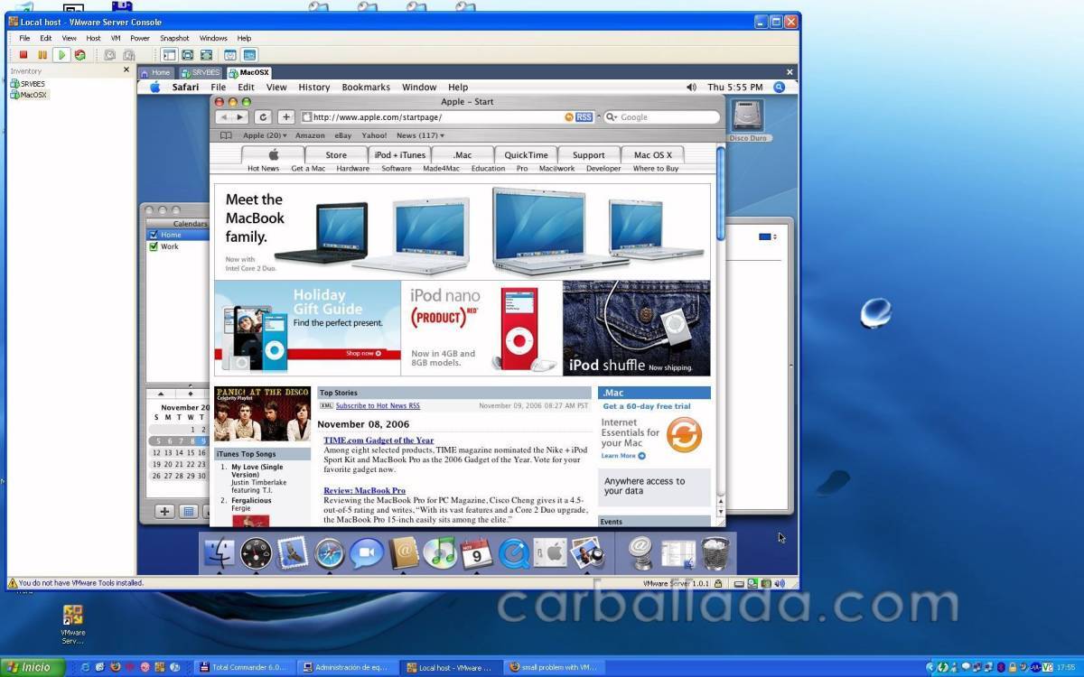The width and height of the screenshot is (1084, 677).
Task: Open the Apple menu in Mac menu bar
Action: 154,88
